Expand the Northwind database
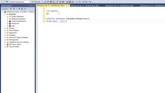165x93 pixels. [x=7, y=24]
